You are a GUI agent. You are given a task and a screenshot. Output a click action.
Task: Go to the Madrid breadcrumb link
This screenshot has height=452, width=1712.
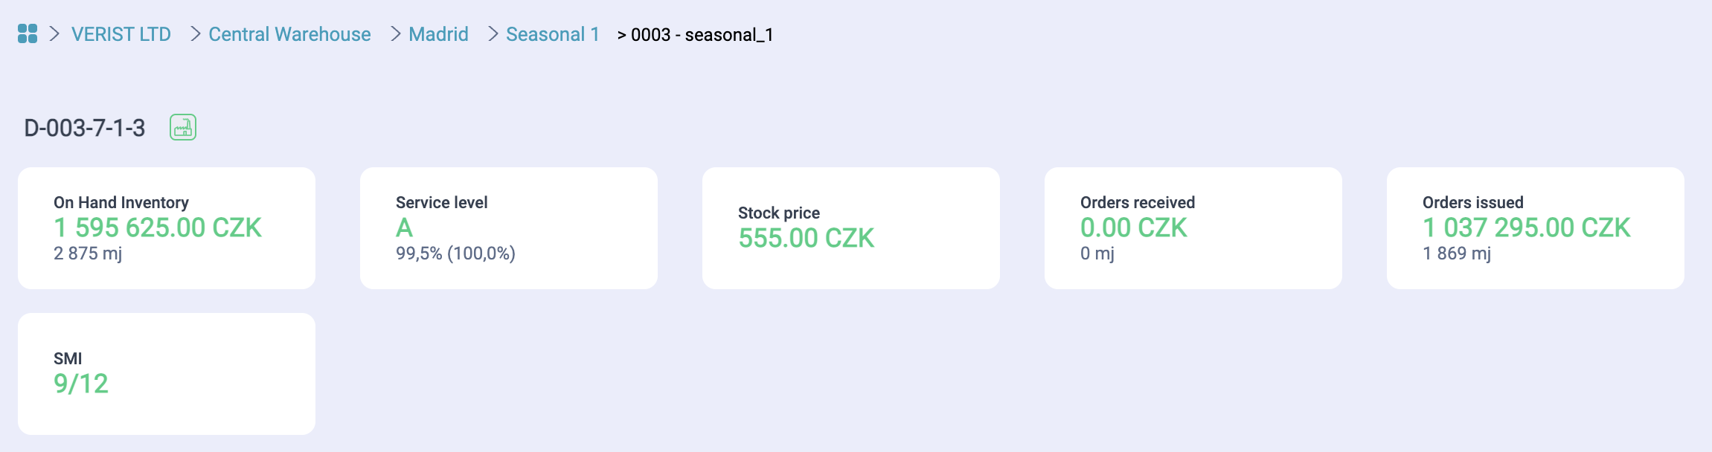coord(438,34)
